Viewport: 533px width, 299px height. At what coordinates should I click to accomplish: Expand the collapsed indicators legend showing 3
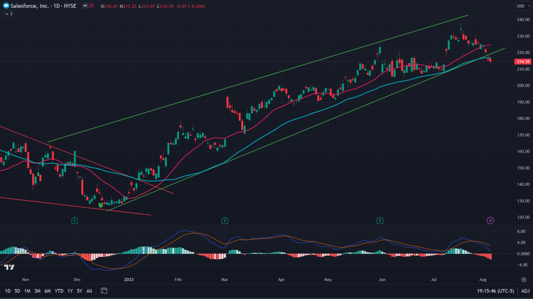point(8,14)
